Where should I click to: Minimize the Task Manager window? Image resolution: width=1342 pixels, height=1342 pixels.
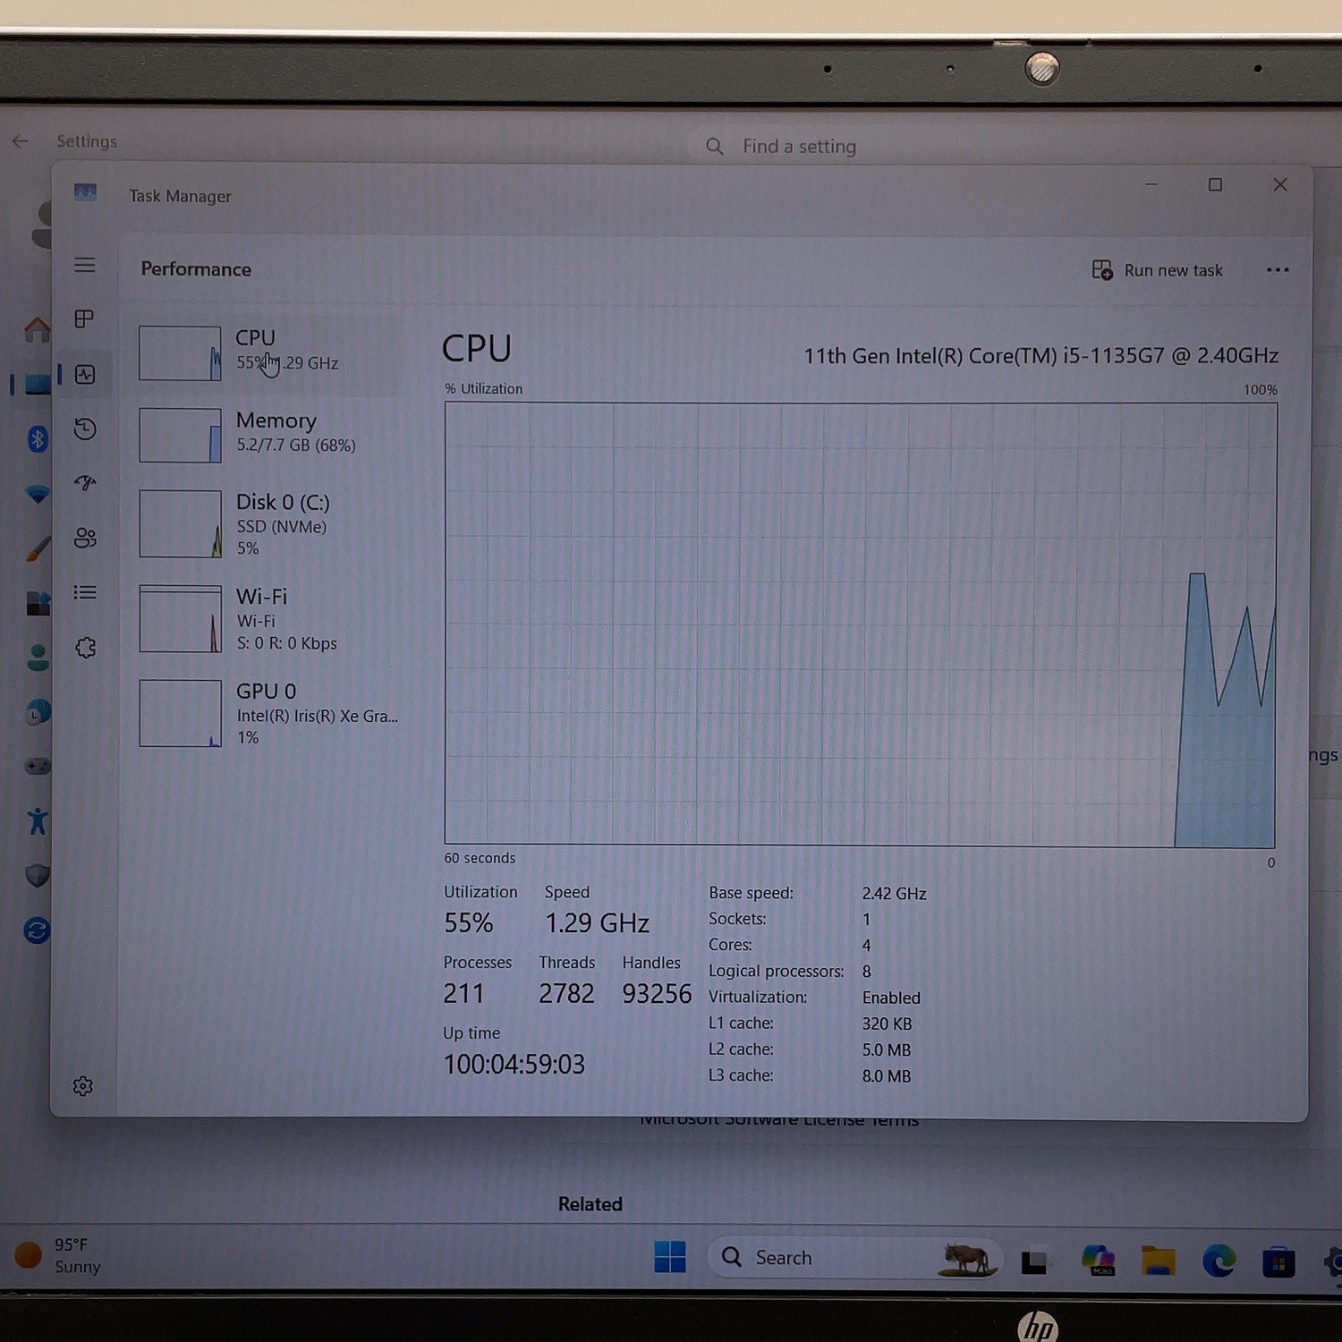pos(1151,184)
